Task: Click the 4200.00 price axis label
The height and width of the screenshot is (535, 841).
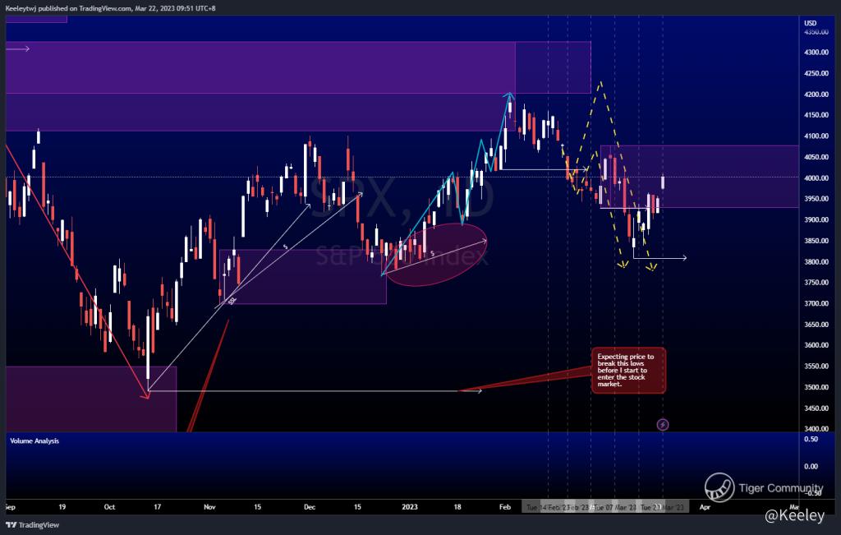Action: click(816, 95)
